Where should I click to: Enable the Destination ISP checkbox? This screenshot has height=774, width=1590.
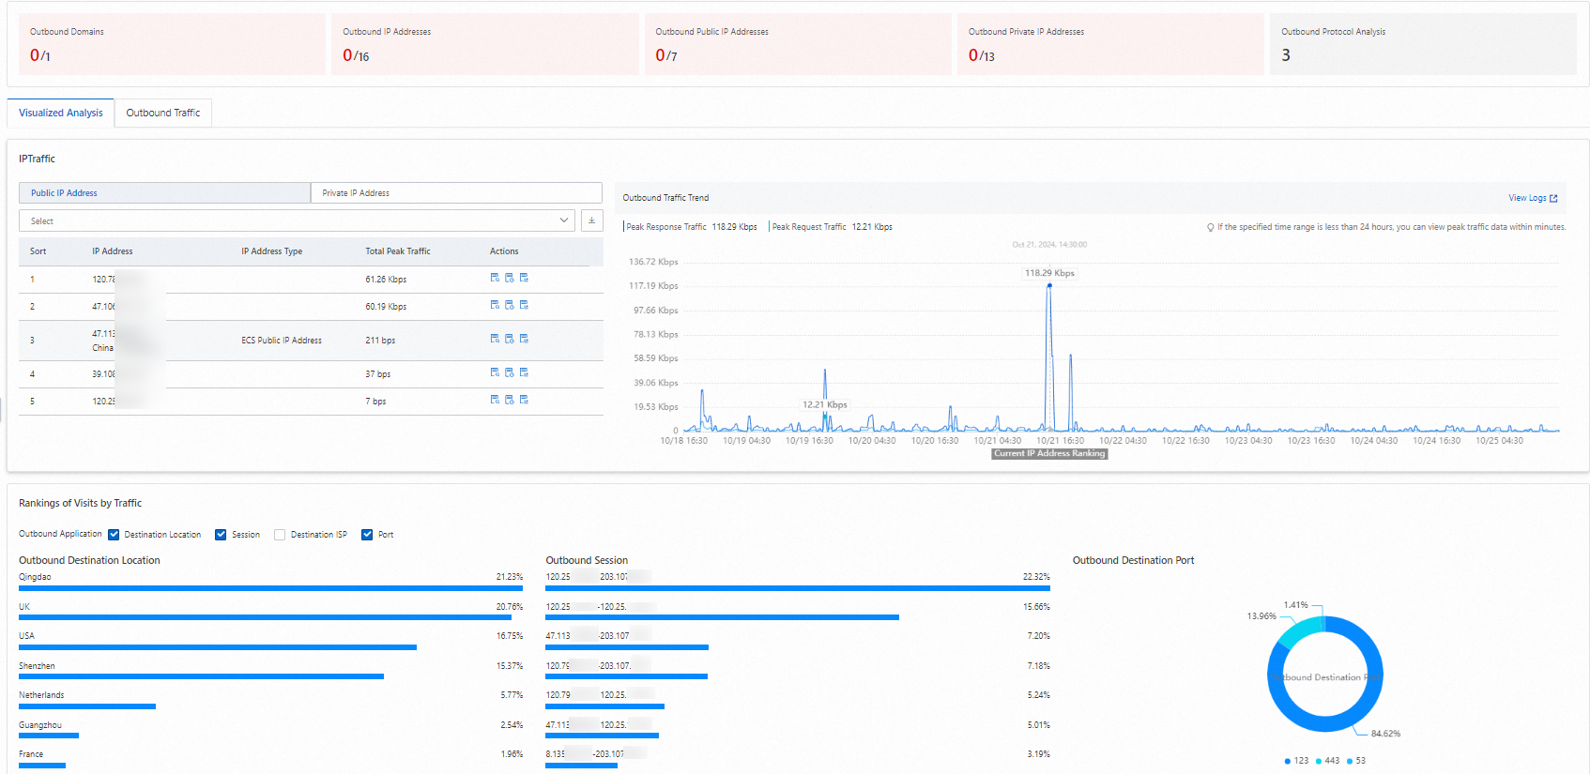[280, 535]
